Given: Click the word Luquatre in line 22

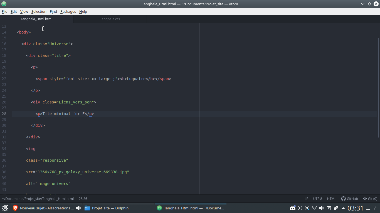Looking at the screenshot, I should [136, 79].
